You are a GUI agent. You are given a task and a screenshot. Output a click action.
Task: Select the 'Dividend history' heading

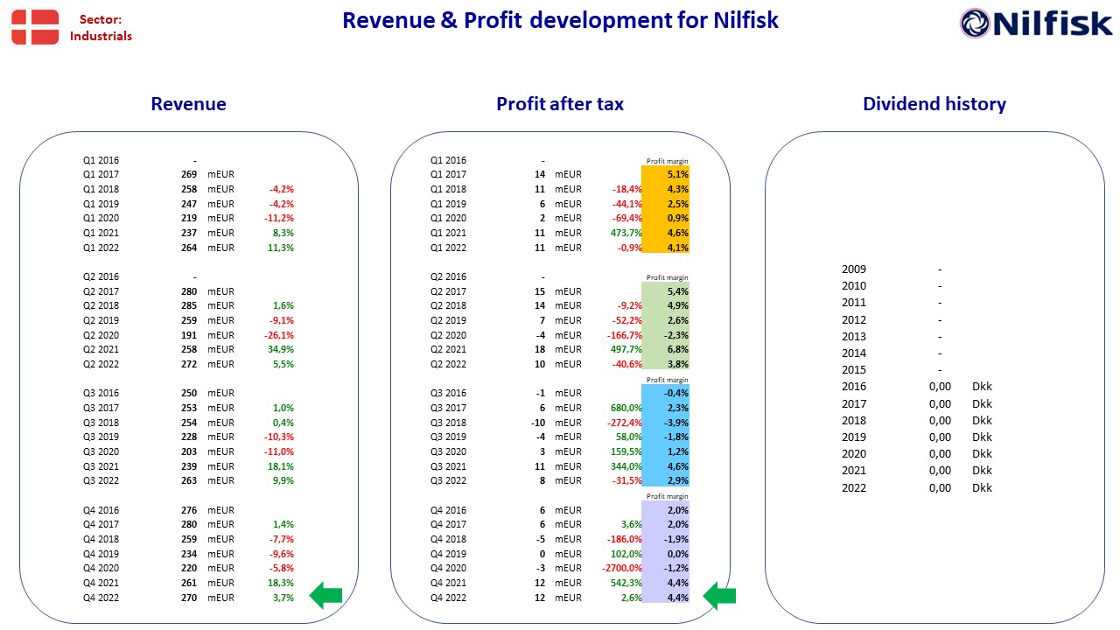(x=934, y=104)
